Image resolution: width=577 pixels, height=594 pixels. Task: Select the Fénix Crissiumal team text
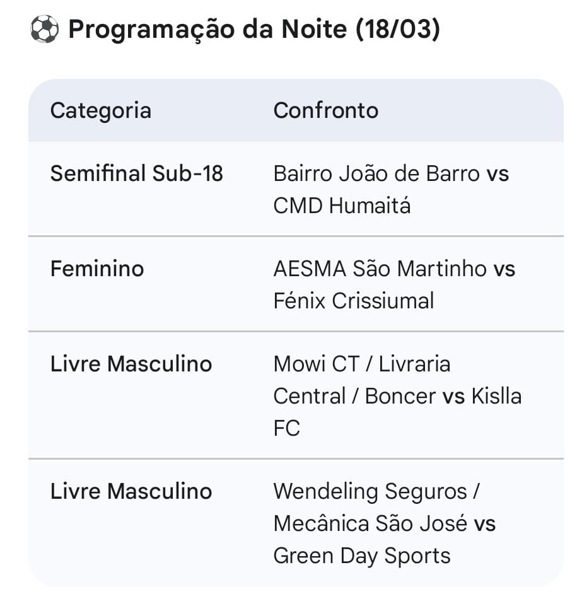click(354, 301)
